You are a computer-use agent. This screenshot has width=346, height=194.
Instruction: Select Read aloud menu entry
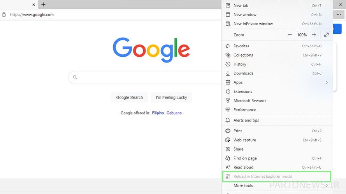point(243,167)
